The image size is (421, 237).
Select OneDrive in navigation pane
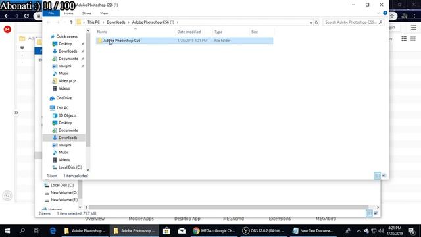(x=64, y=98)
